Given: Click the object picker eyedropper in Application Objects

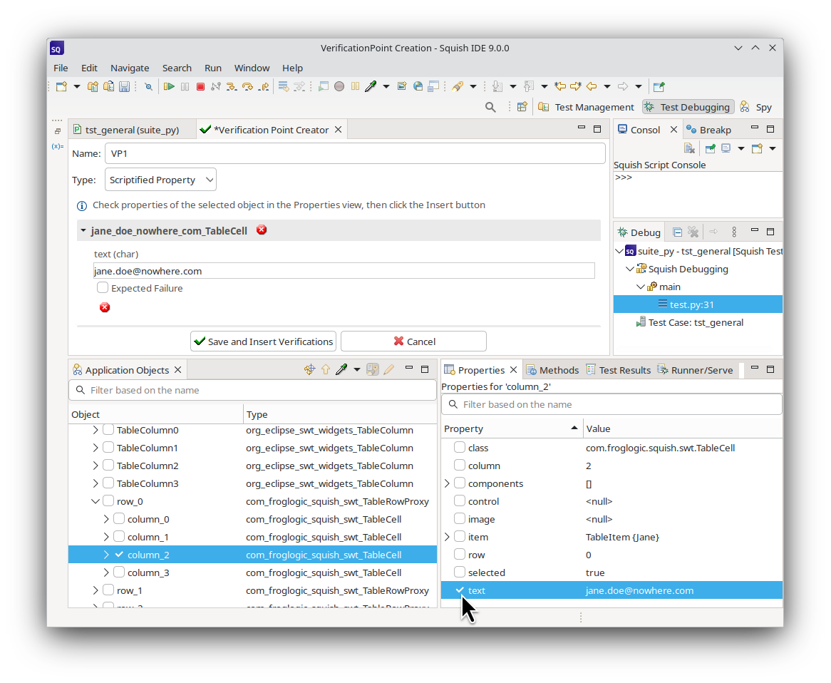Looking at the screenshot, I should point(341,369).
